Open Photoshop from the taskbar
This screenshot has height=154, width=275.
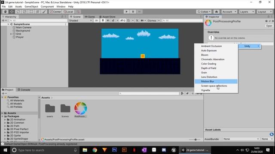click(115, 150)
